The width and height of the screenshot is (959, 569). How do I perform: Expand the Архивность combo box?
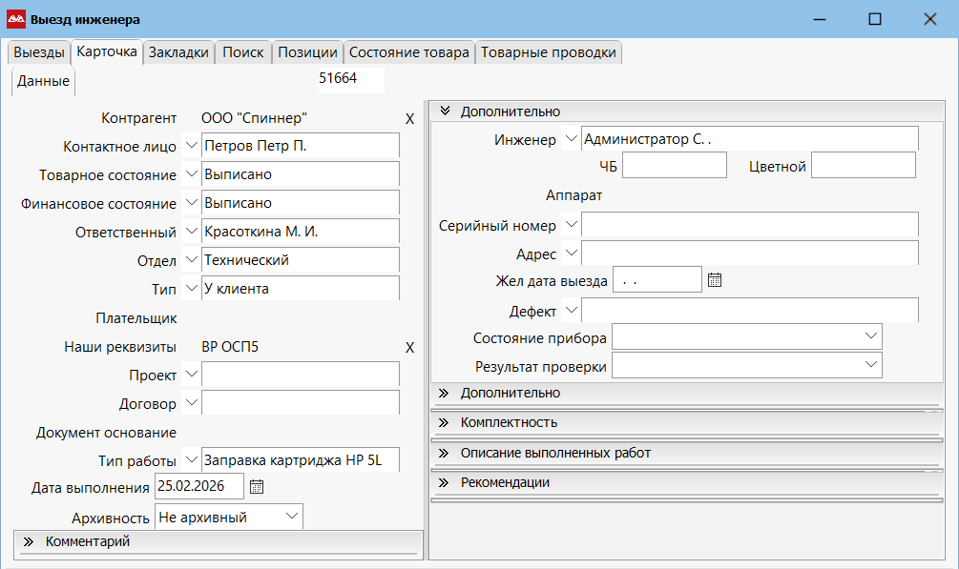point(291,517)
